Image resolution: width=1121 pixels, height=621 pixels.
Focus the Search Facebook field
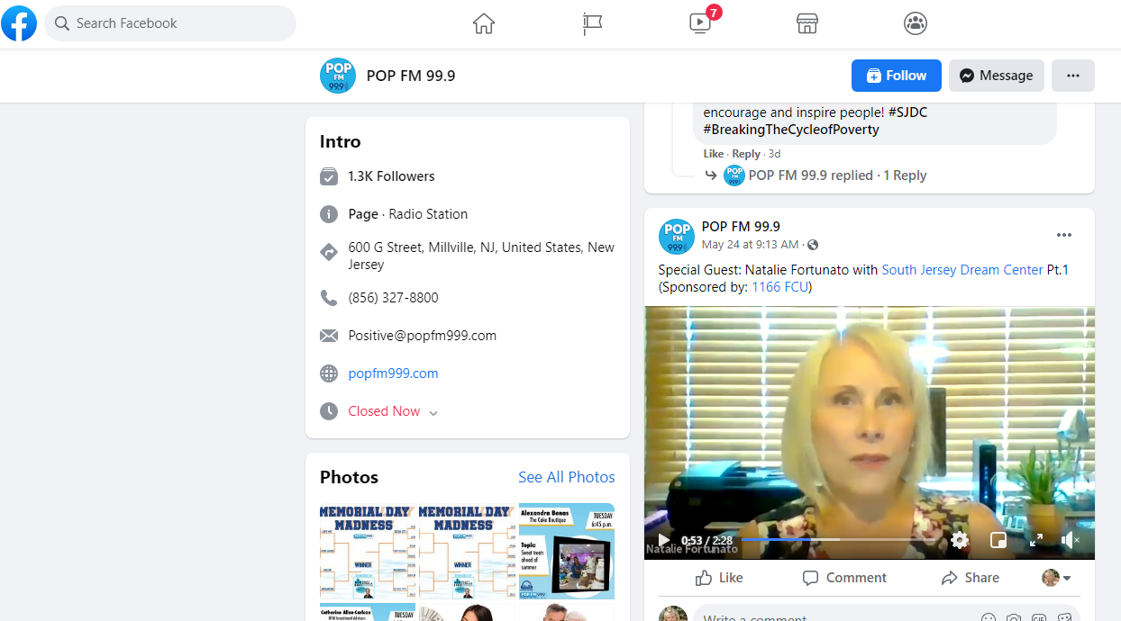point(170,23)
